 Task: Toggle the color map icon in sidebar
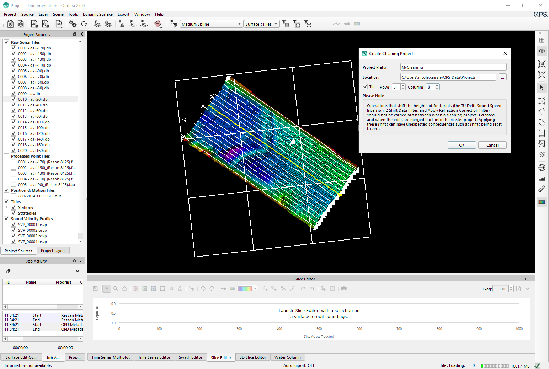point(542,202)
